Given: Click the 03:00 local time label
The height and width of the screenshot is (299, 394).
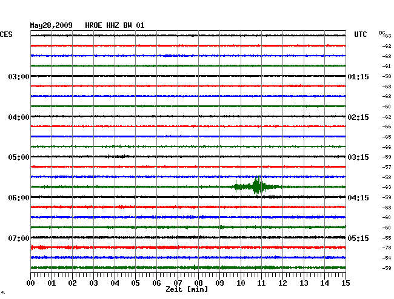Looking at the screenshot, I should 19,76.
